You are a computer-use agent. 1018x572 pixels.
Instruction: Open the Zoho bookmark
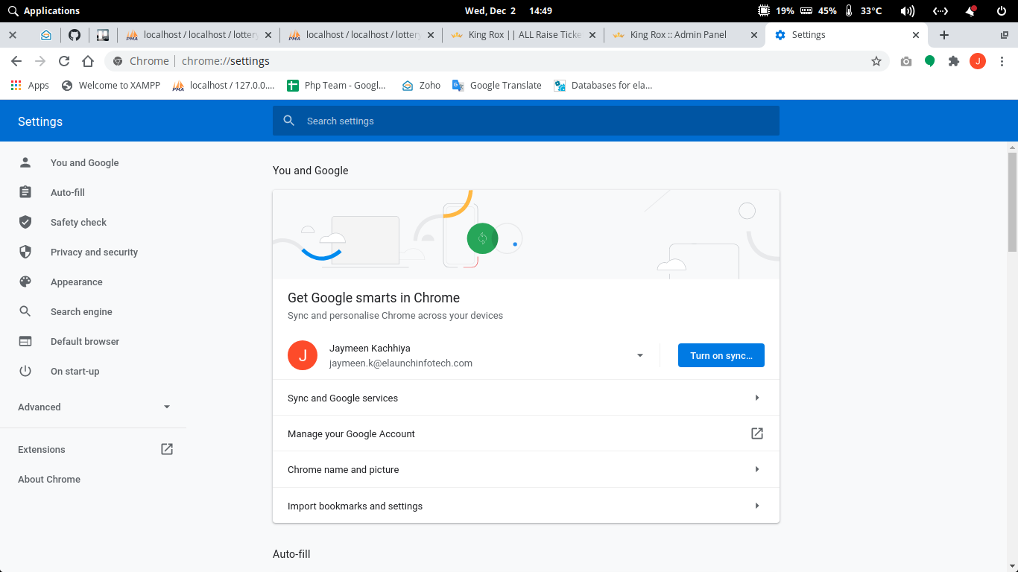(x=421, y=86)
